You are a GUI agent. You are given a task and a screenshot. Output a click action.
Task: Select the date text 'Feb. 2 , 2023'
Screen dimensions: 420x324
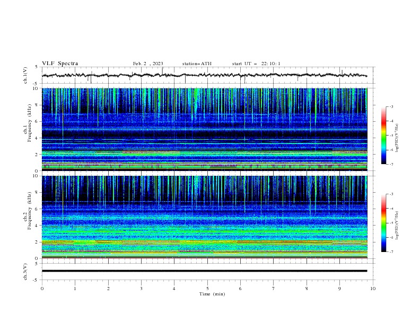[x=148, y=64]
